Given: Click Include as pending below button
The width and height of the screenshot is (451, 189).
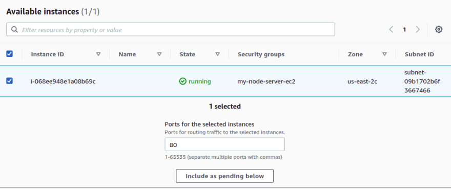Looking at the screenshot, I should pos(224,176).
